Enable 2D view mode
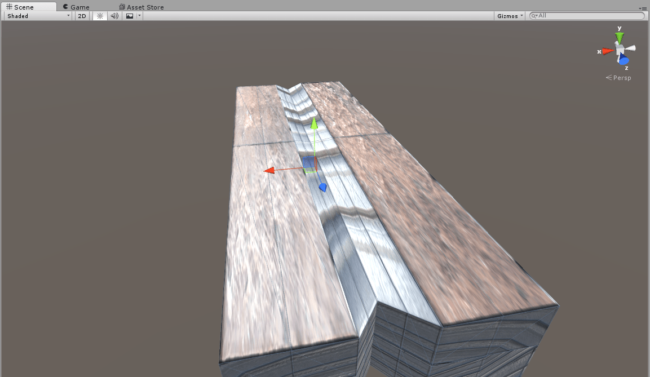 [81, 16]
